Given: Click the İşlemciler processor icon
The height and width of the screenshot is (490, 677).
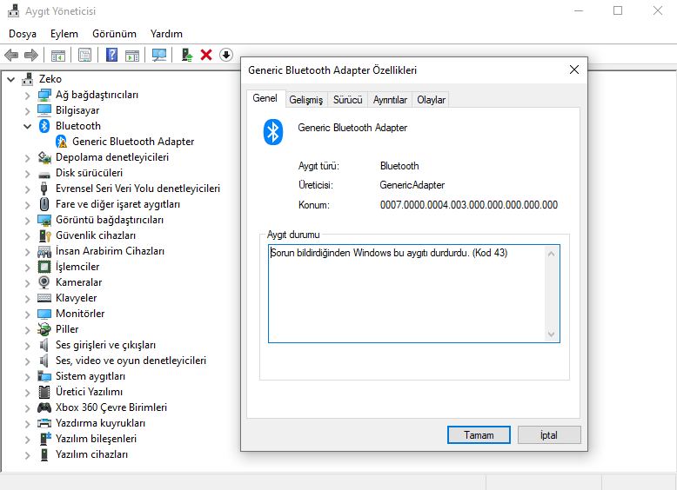Looking at the screenshot, I should tap(44, 267).
